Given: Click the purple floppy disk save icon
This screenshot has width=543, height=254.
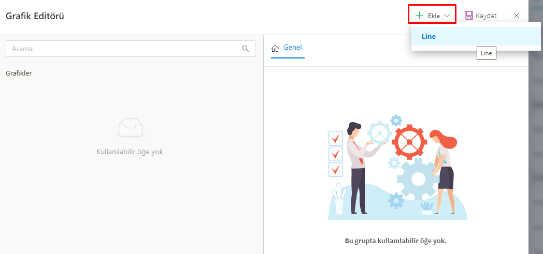Looking at the screenshot, I should click(x=469, y=16).
